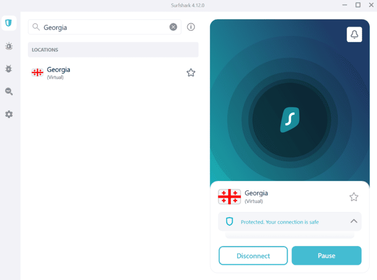Collapse the connection status chevron
377x280 pixels.
pyautogui.click(x=353, y=221)
